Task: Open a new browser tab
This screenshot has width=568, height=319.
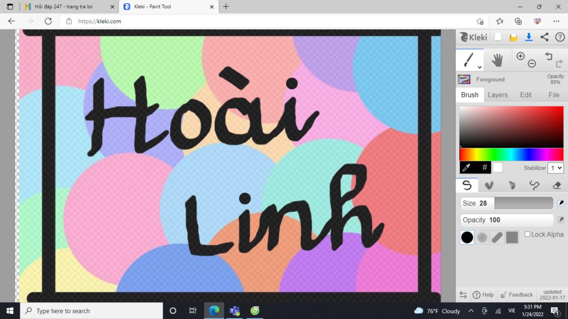Action: coord(226,7)
